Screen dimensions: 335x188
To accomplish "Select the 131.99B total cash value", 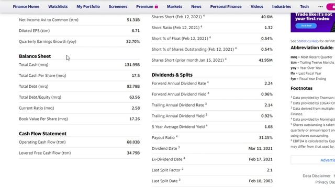I will [132, 65].
